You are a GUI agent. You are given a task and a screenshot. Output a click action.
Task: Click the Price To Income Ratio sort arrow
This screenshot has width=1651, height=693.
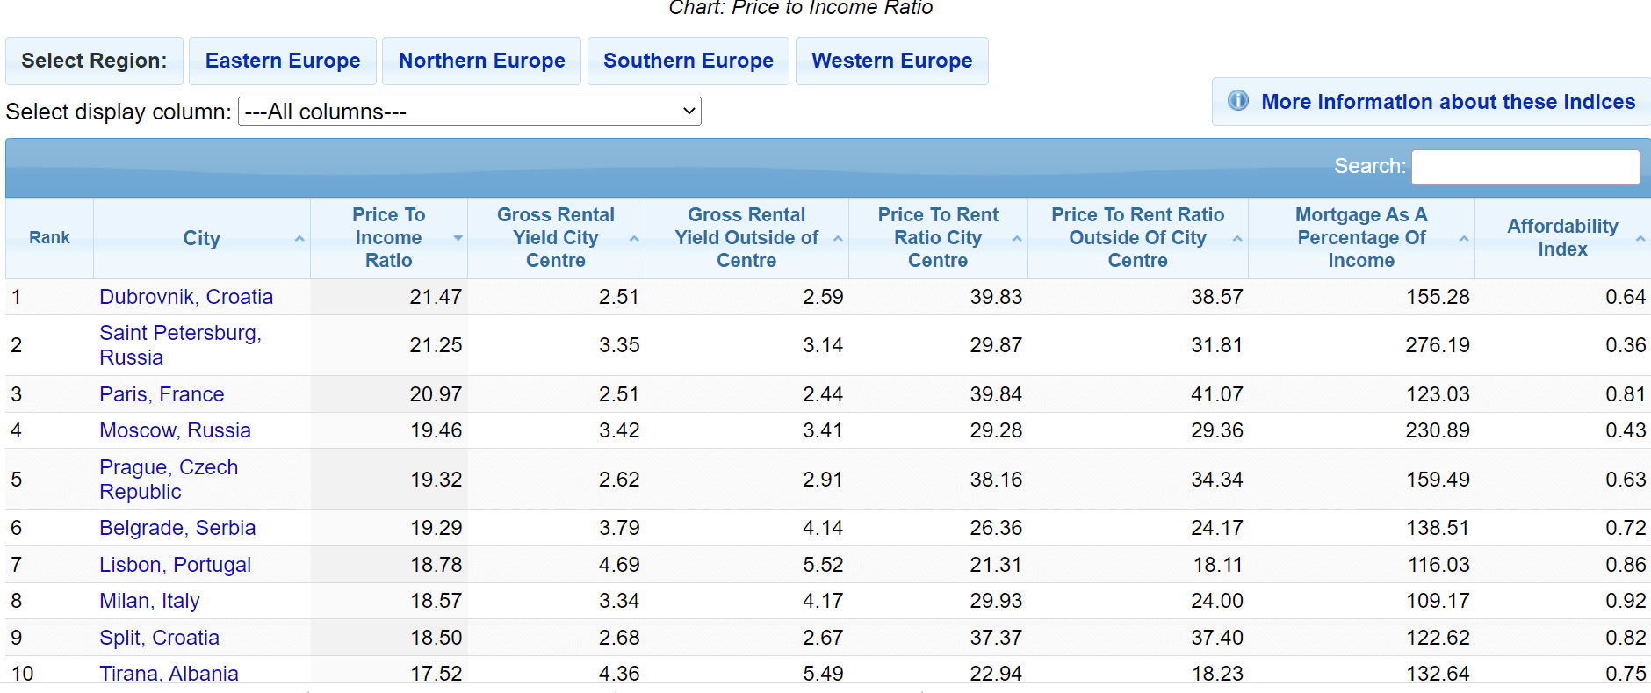click(458, 239)
